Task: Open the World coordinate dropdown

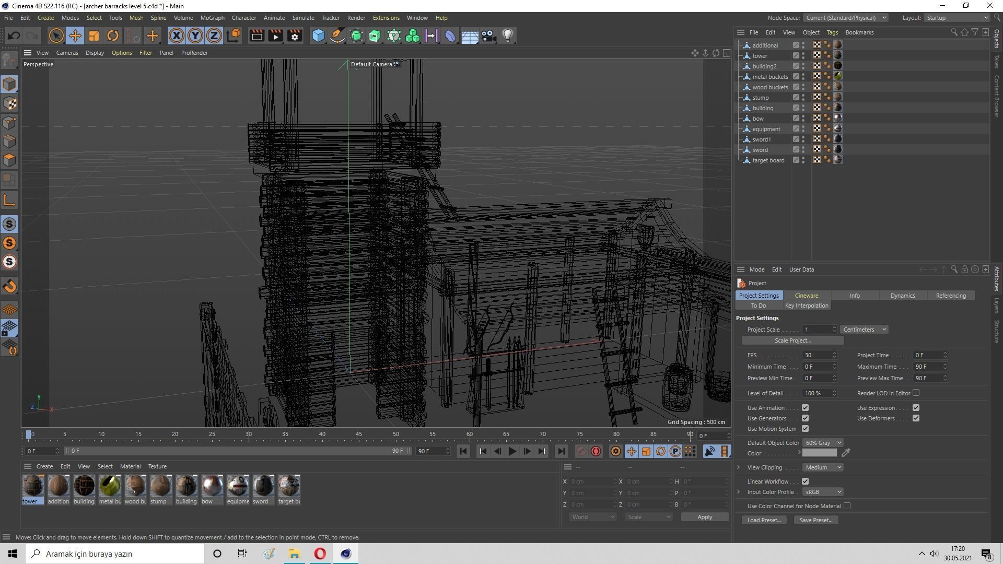Action: (x=592, y=517)
